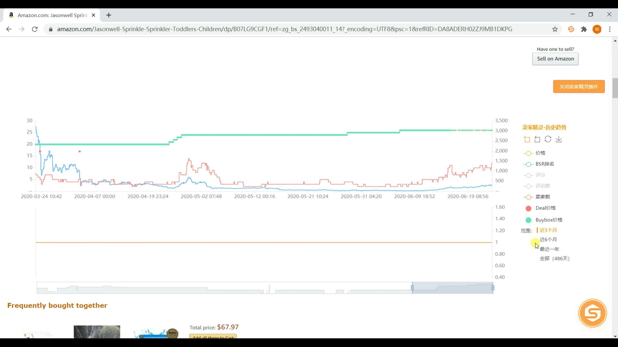Bookmark this page with the star icon
The width and height of the screenshot is (618, 347).
[x=555, y=29]
